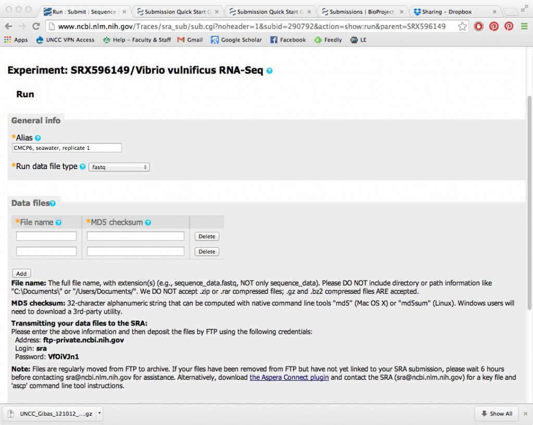Image resolution: width=533 pixels, height=425 pixels.
Task: Open the Run data file type dropdown
Action: tap(119, 167)
